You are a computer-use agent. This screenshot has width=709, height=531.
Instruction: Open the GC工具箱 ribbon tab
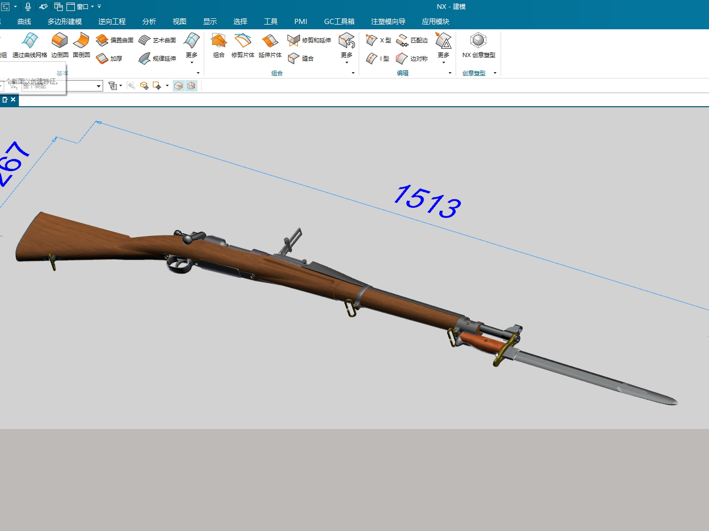(339, 21)
